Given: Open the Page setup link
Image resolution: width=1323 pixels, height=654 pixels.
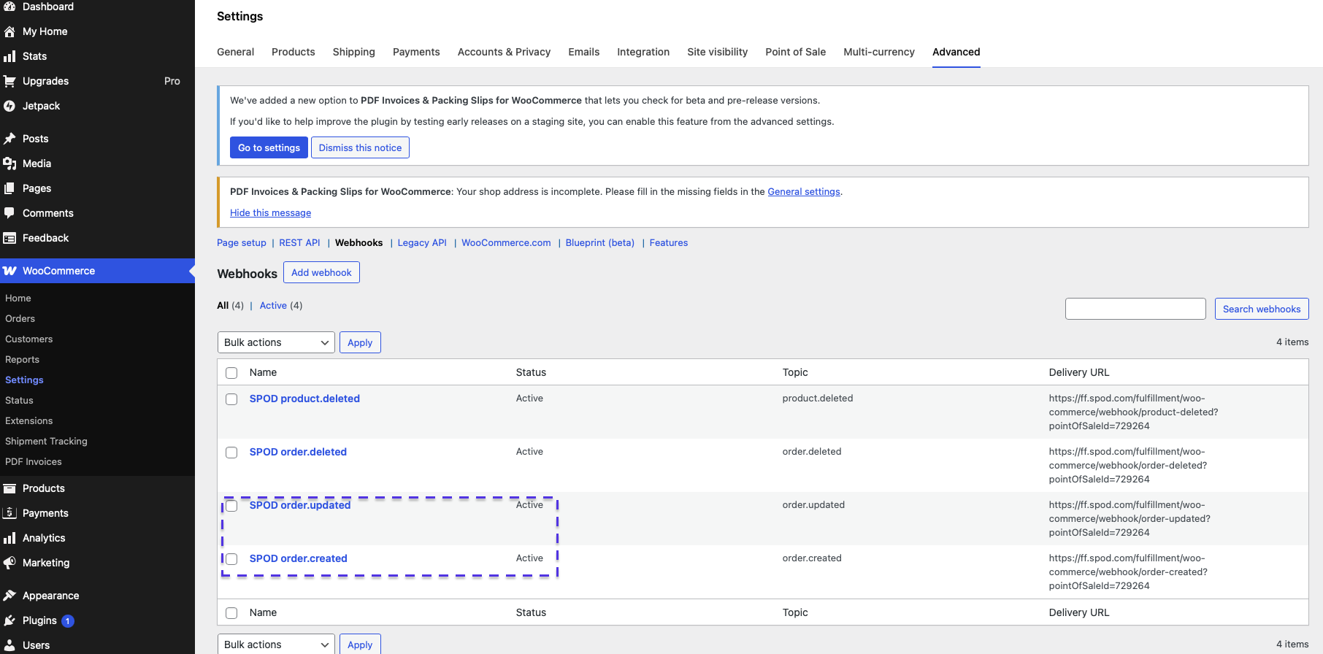Looking at the screenshot, I should (x=242, y=242).
